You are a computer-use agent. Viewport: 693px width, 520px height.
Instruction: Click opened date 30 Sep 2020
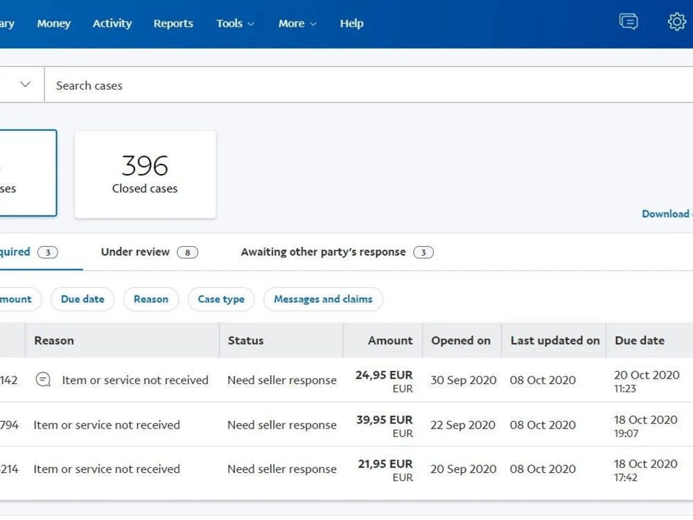(463, 380)
